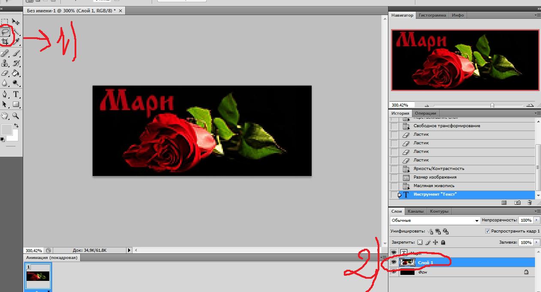Image resolution: width=541 pixels, height=292 pixels.
Task: Zoom in using Navigator large mountains icon
Action: pyautogui.click(x=530, y=105)
